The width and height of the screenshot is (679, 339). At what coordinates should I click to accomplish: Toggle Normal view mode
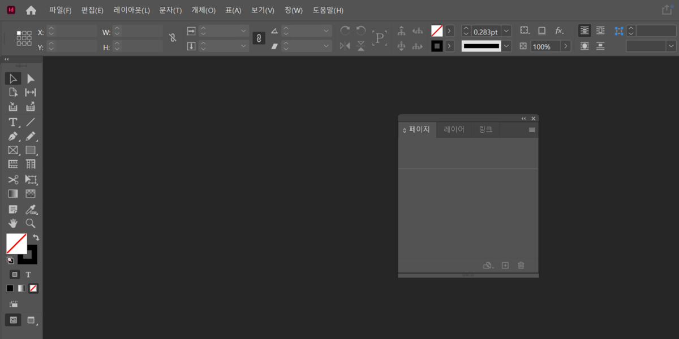(x=14, y=320)
